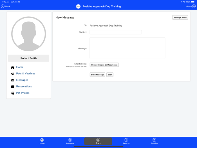Click the house icon beside Home

(13, 67)
